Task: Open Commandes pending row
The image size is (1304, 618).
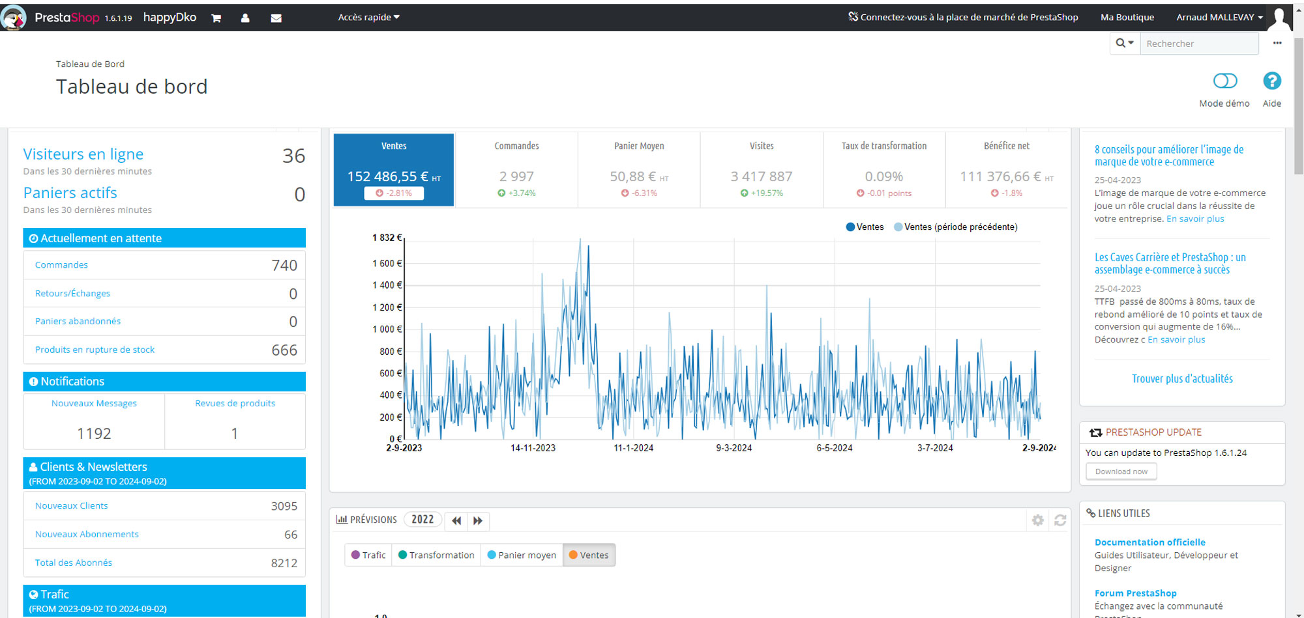Action: tap(164, 265)
